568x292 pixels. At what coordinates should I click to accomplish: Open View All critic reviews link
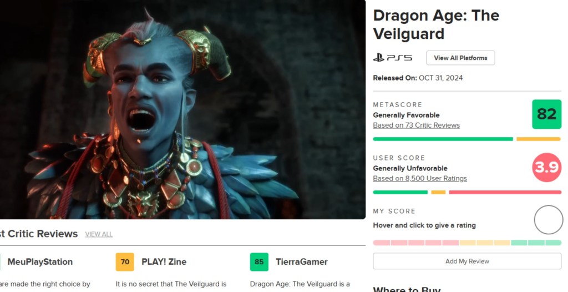(x=99, y=234)
